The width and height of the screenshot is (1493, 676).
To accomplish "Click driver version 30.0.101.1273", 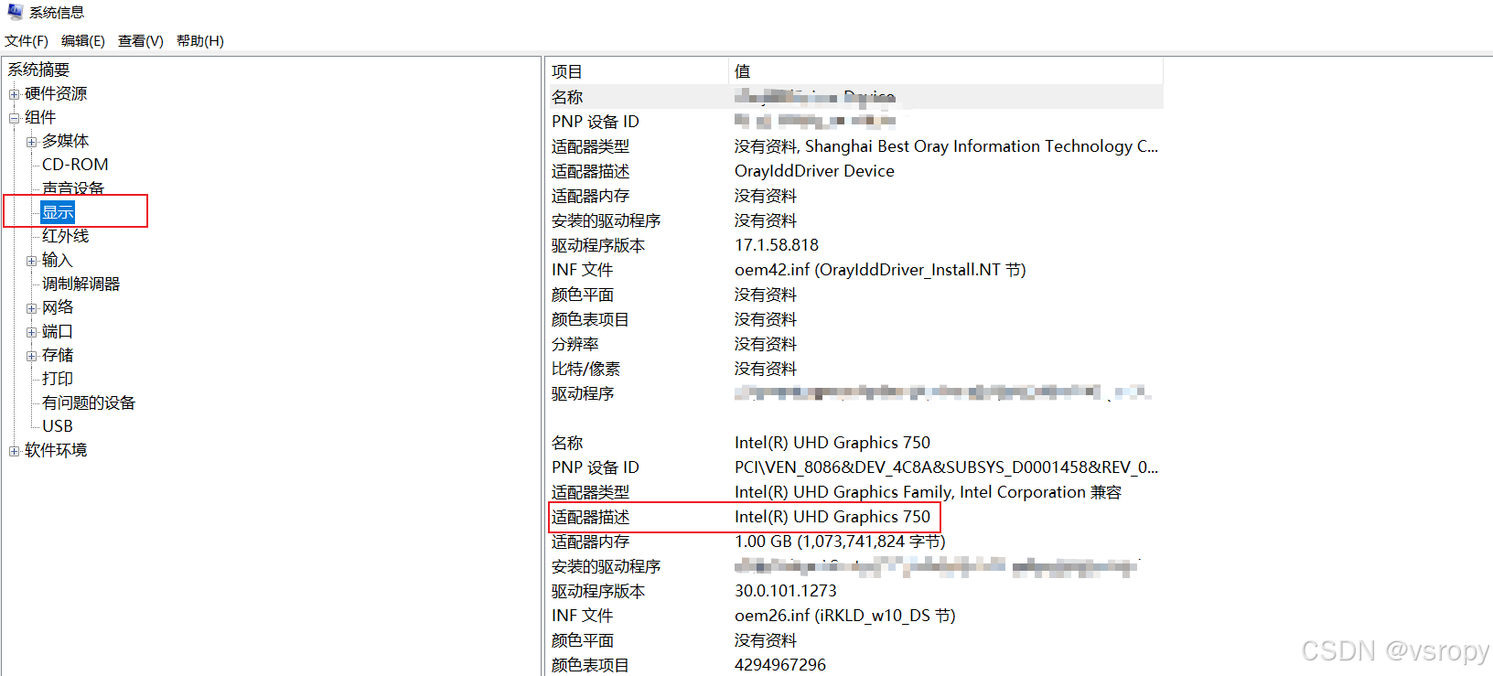I will 786,591.
